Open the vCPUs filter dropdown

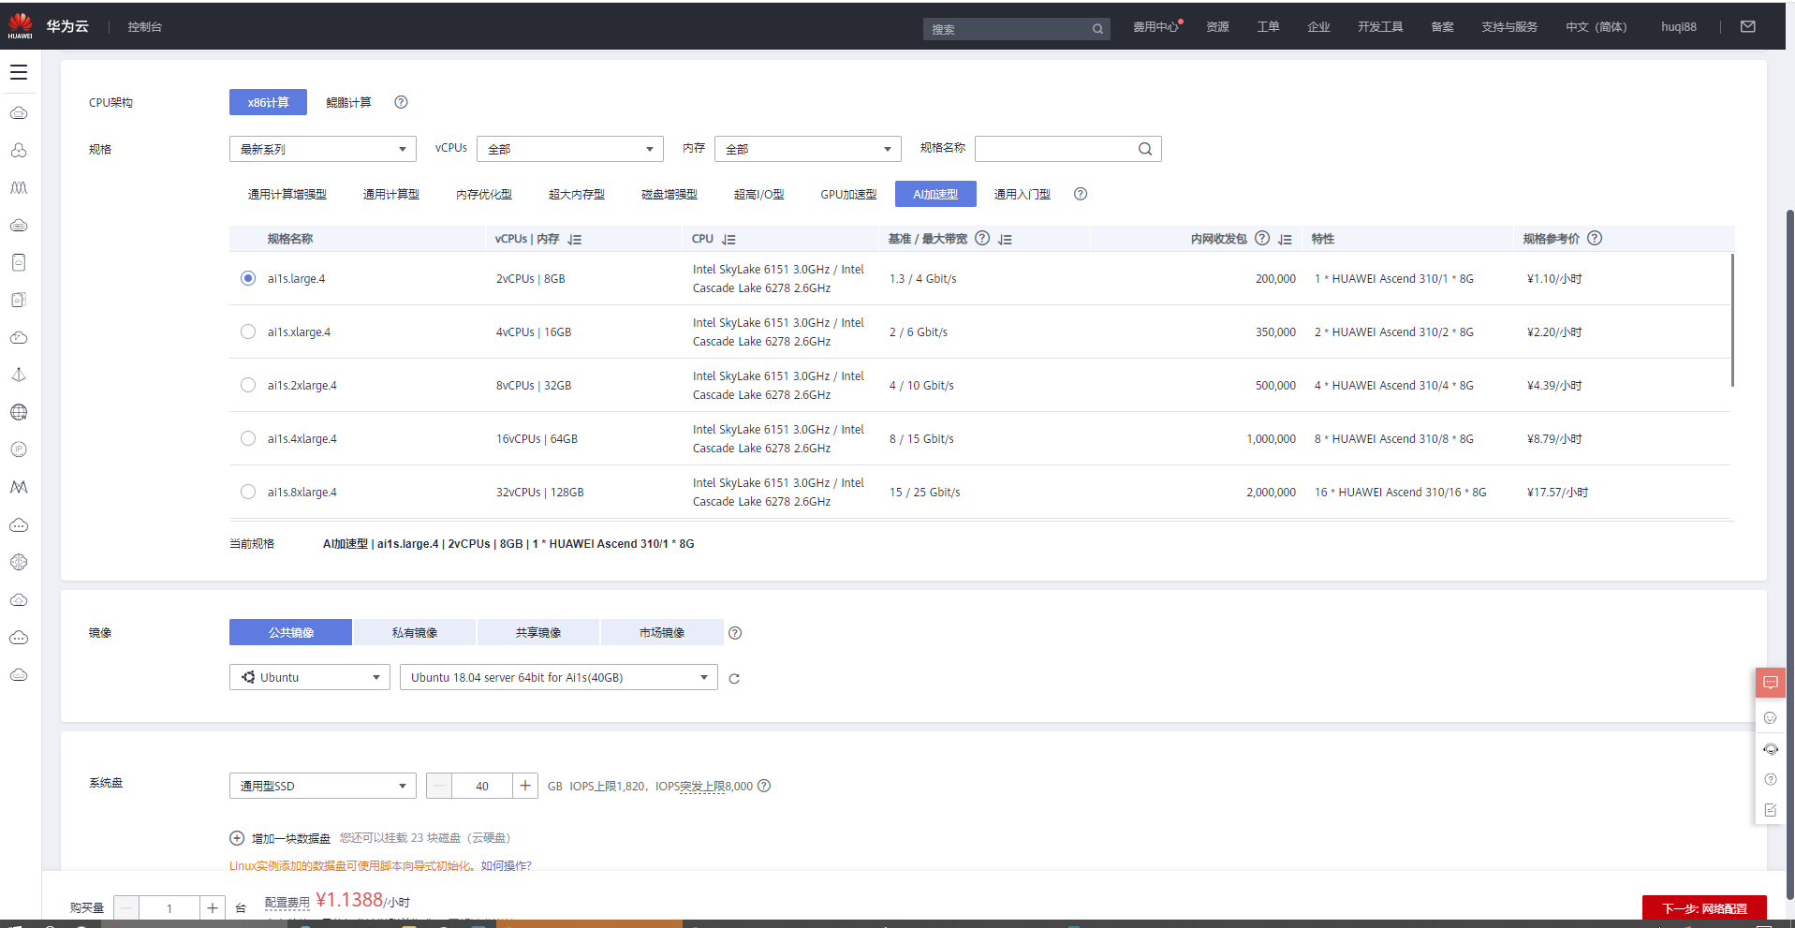(x=570, y=149)
